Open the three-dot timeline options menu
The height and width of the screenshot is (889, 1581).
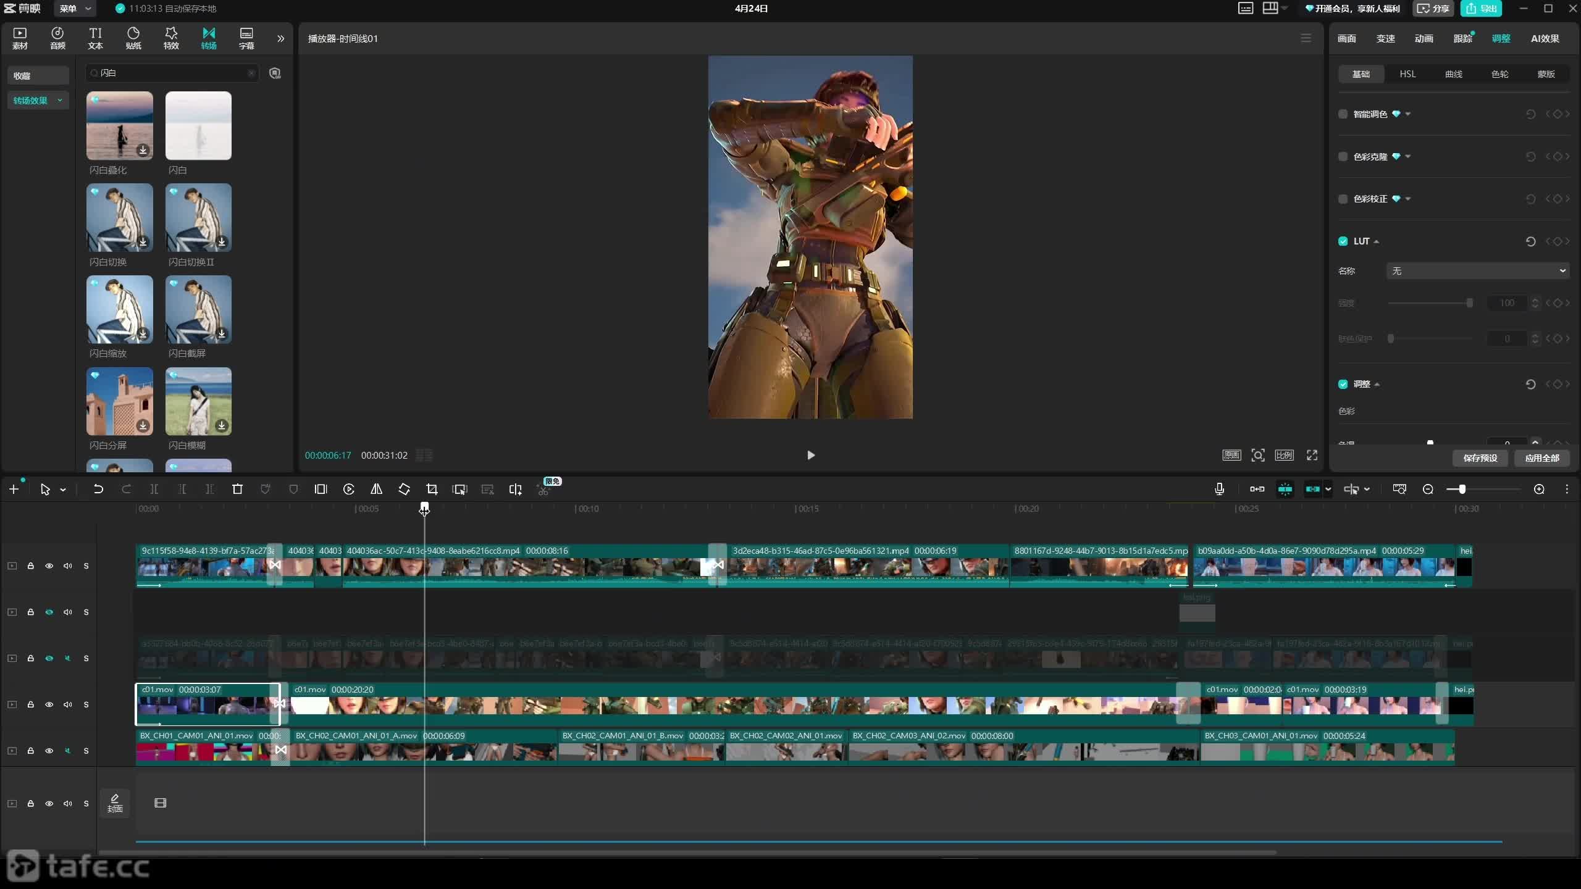(1567, 489)
